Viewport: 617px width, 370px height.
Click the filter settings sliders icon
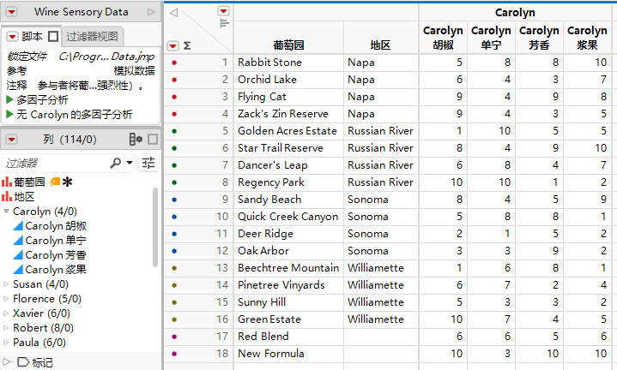point(148,163)
